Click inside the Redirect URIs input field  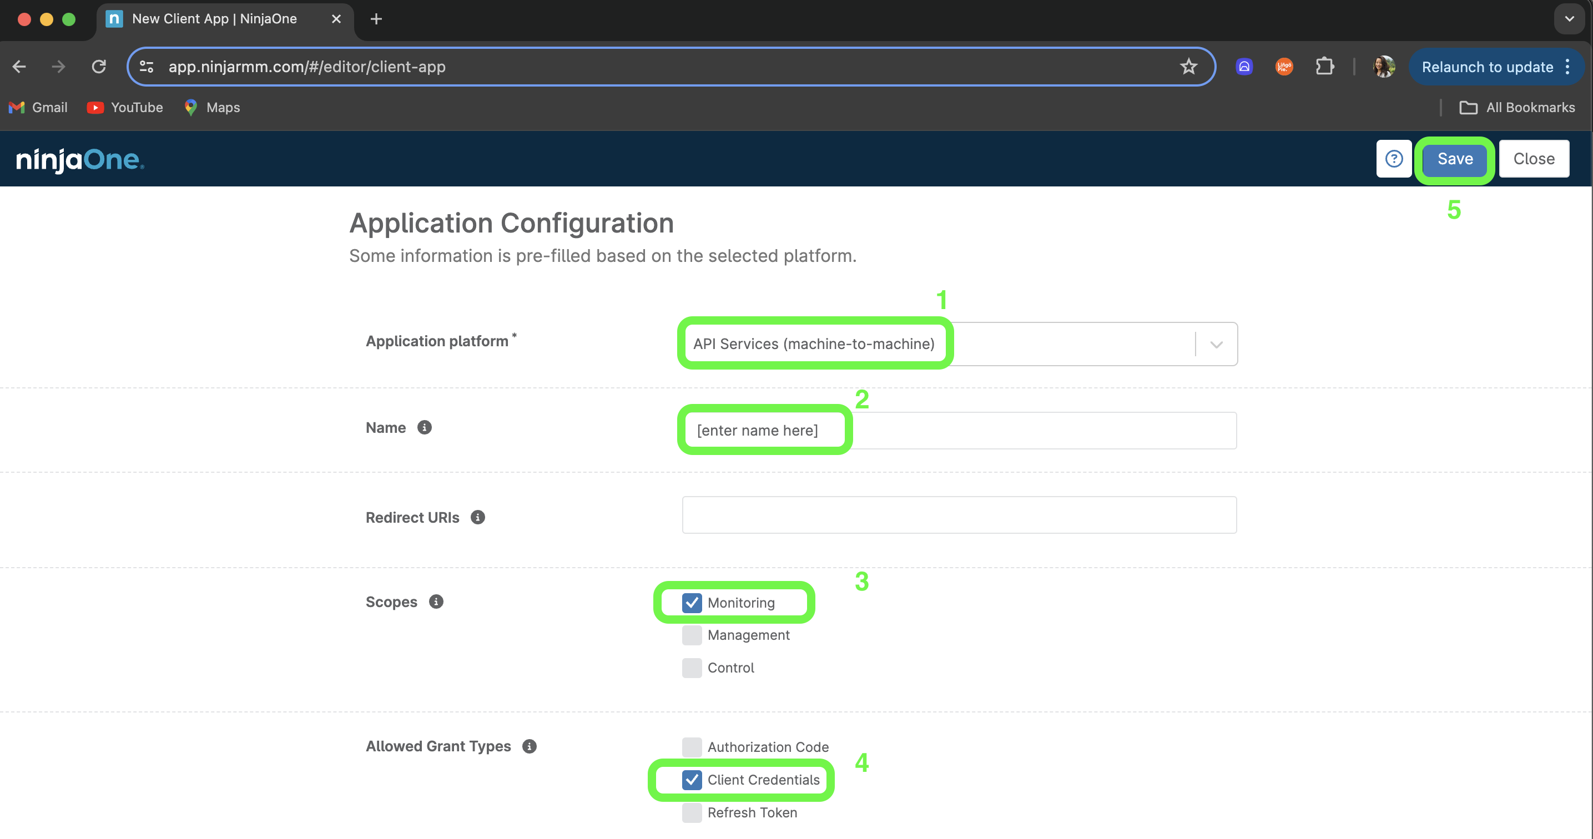[959, 515]
